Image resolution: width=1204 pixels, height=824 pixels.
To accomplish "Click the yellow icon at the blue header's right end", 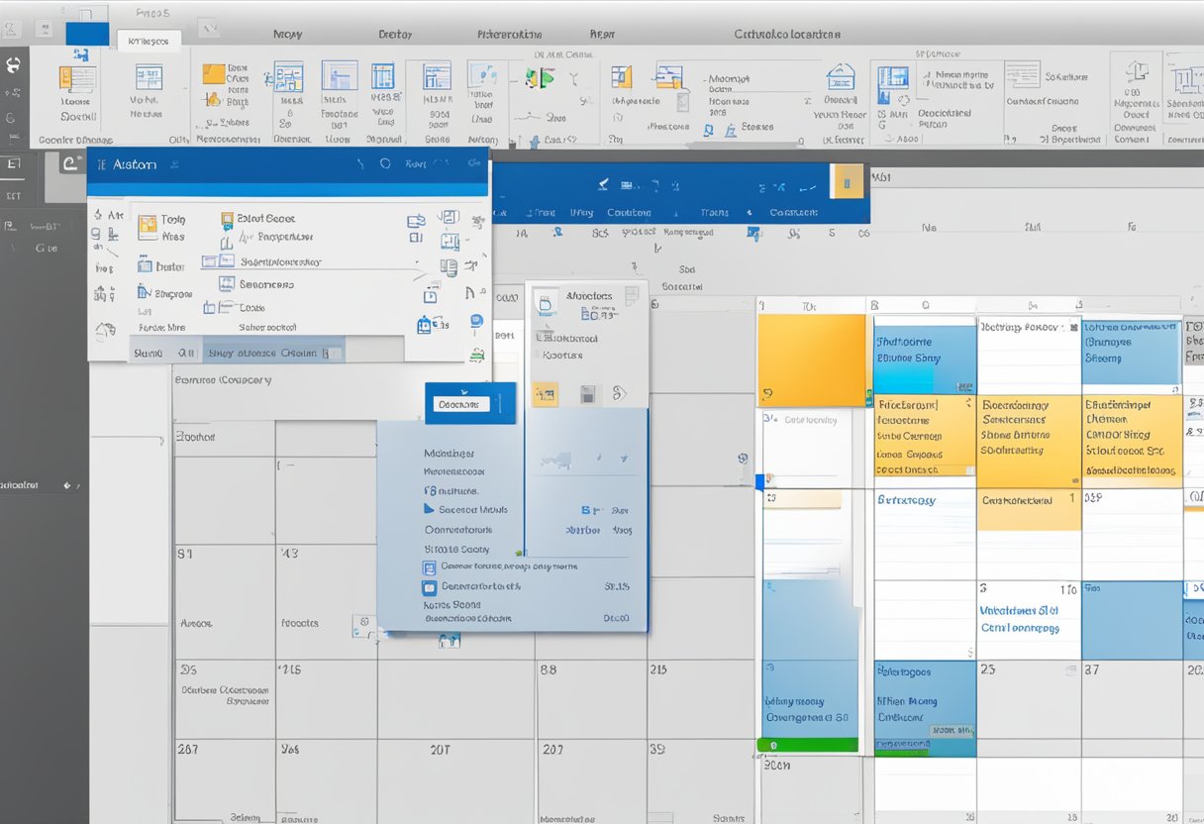I will 847,181.
